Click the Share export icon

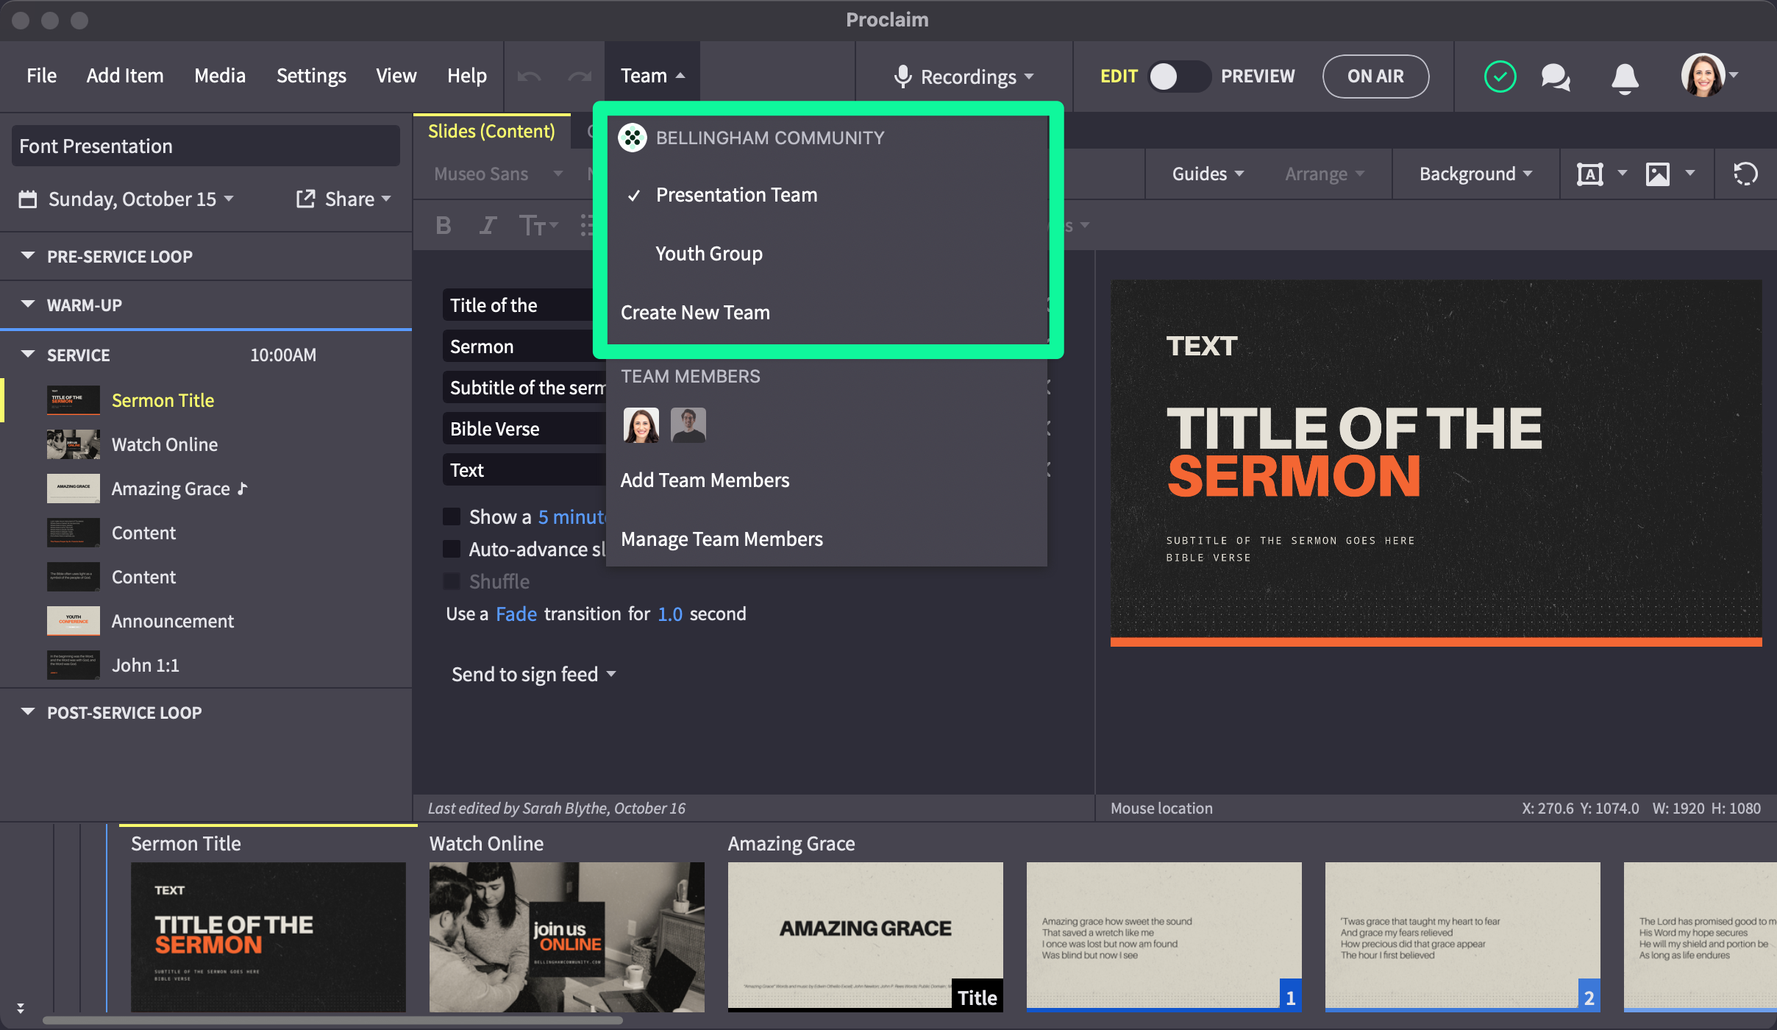305,199
